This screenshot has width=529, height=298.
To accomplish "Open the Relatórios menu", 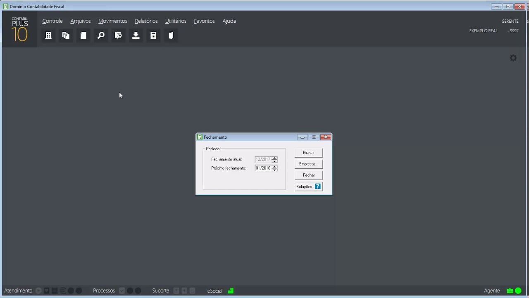I will coord(146,21).
